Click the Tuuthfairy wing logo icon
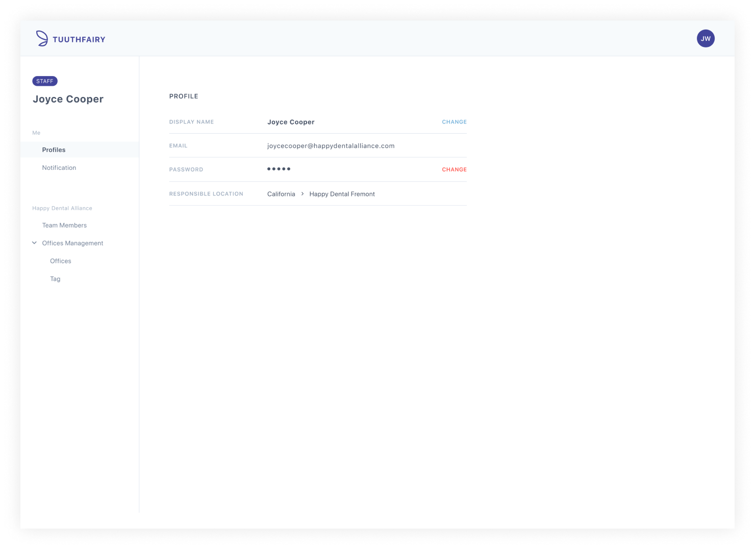755x549 pixels. (x=42, y=39)
